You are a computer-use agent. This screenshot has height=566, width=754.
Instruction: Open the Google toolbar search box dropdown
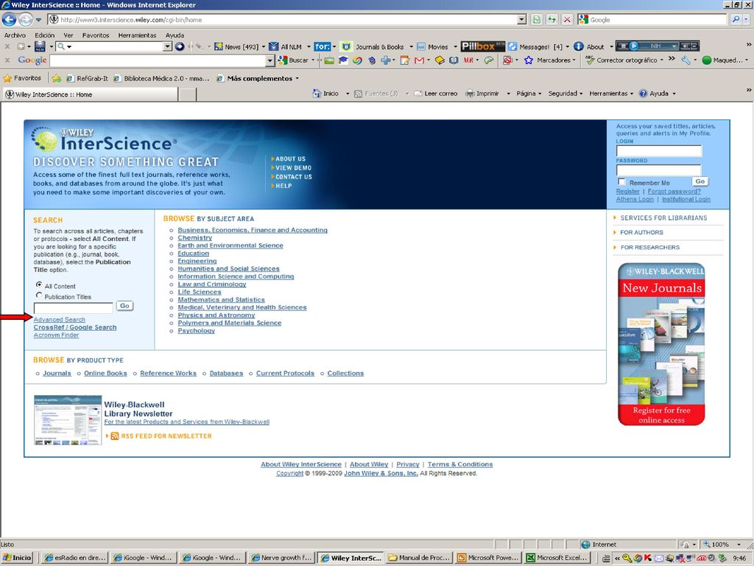tap(269, 60)
